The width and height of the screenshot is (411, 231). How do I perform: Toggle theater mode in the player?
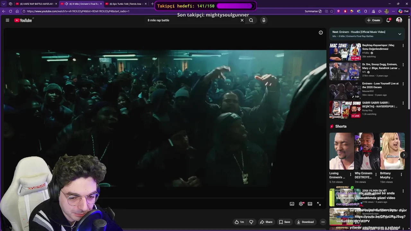(310, 204)
